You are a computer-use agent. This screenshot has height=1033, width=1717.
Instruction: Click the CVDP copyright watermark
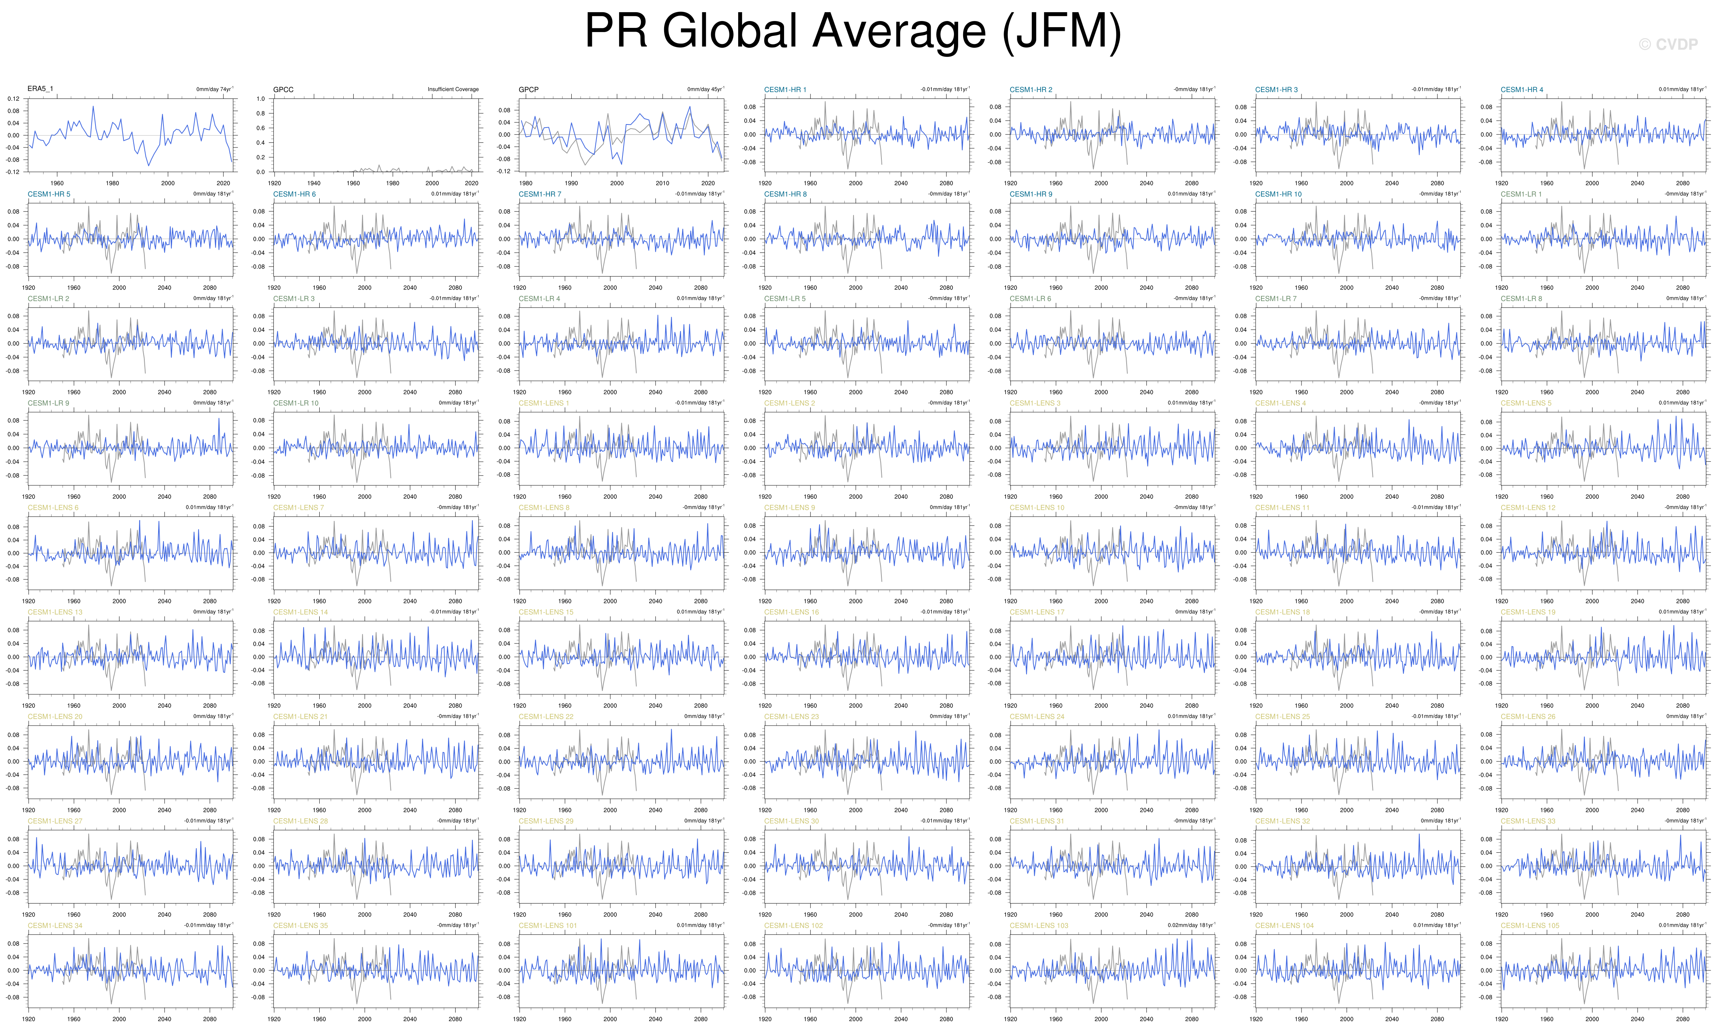coord(1668,45)
